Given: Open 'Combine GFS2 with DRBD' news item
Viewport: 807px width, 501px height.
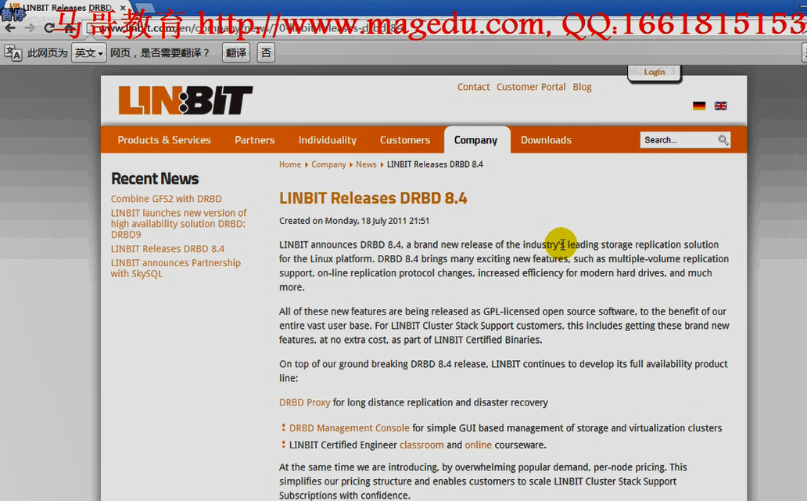Looking at the screenshot, I should pyautogui.click(x=167, y=199).
